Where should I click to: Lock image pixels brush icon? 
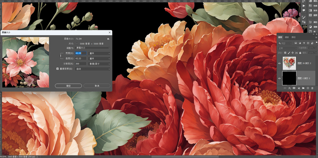[x=289, y=53]
